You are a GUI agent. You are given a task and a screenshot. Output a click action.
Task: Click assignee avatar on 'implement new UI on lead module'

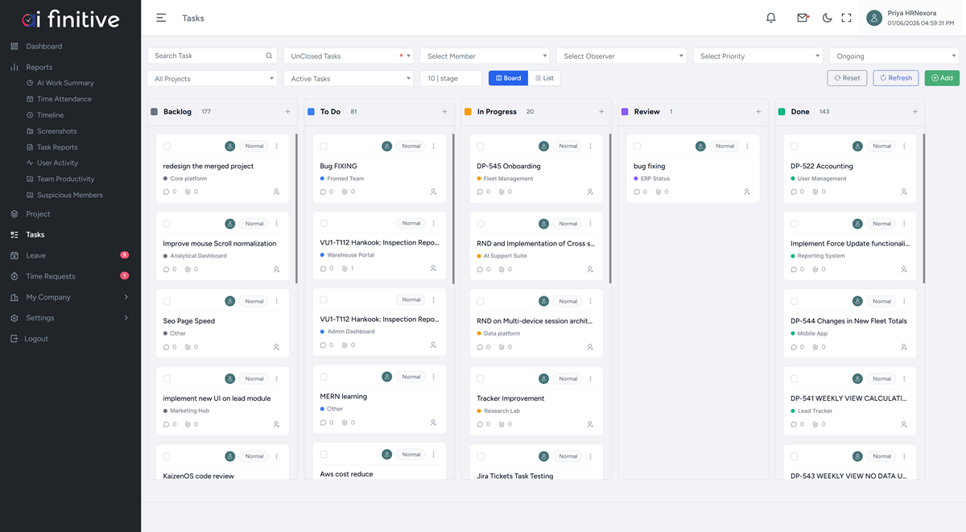tap(230, 378)
